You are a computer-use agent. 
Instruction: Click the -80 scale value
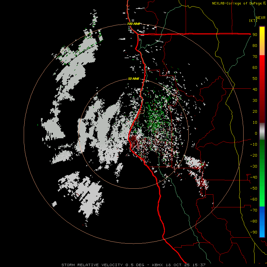click(254, 221)
